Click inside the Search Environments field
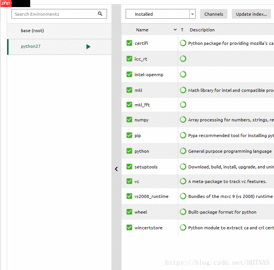Screen dimensions: 274x270 [54, 14]
